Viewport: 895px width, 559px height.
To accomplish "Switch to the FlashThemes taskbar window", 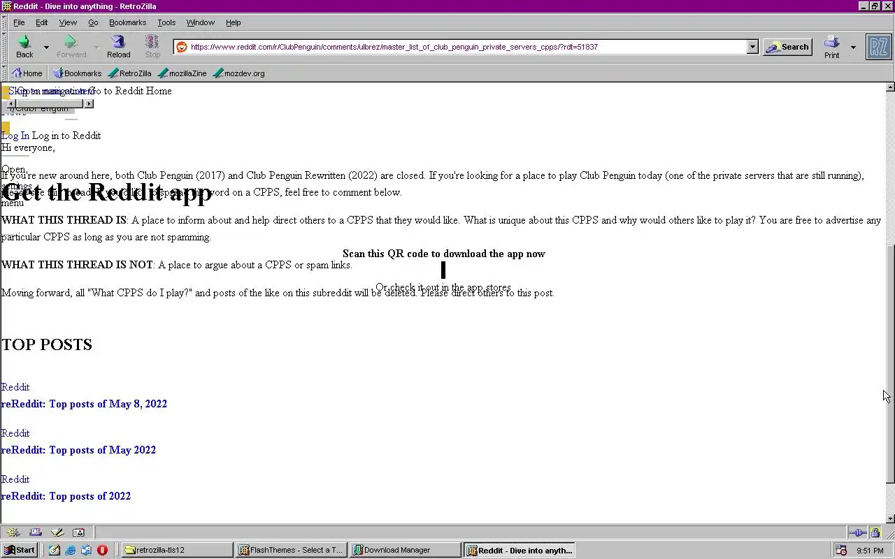I will (x=292, y=550).
